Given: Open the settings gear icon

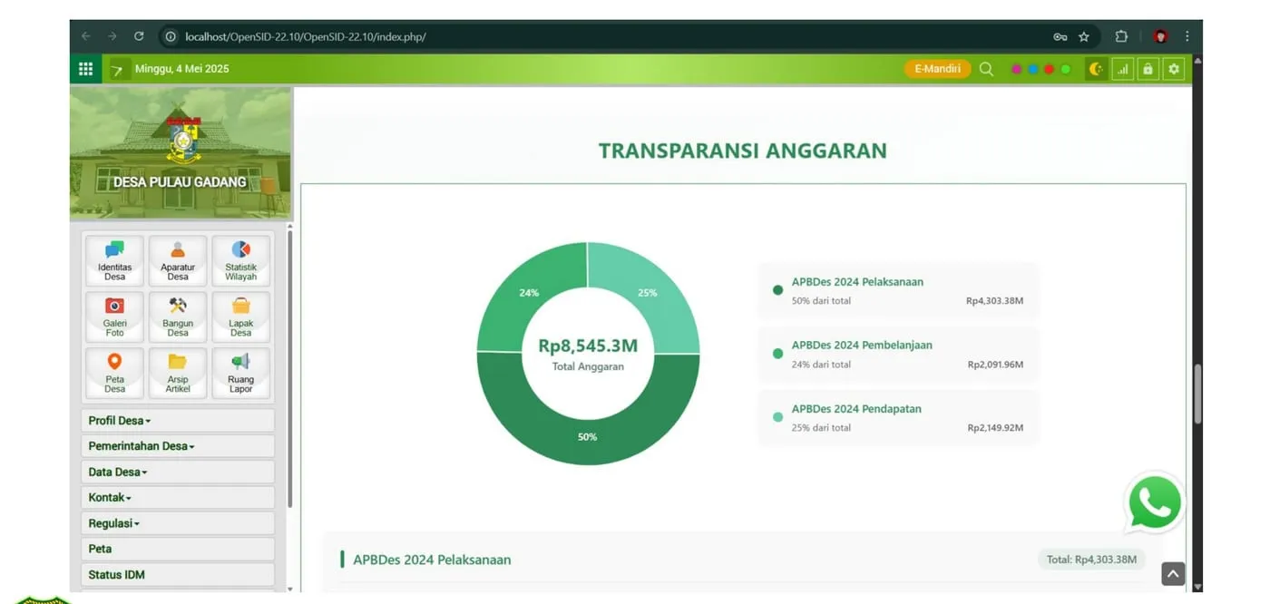Looking at the screenshot, I should [1174, 69].
